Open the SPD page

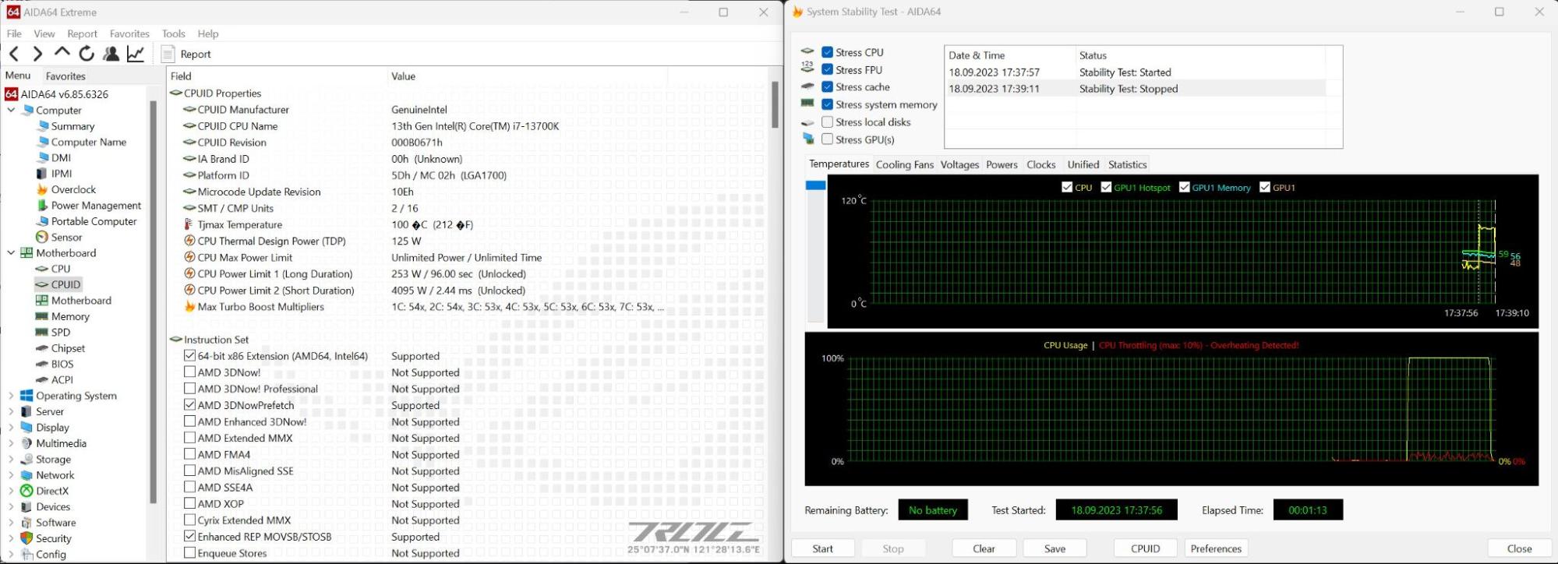pos(60,332)
